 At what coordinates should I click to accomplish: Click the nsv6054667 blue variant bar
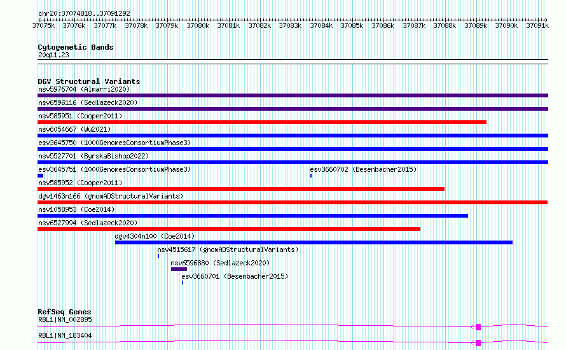[x=293, y=136]
